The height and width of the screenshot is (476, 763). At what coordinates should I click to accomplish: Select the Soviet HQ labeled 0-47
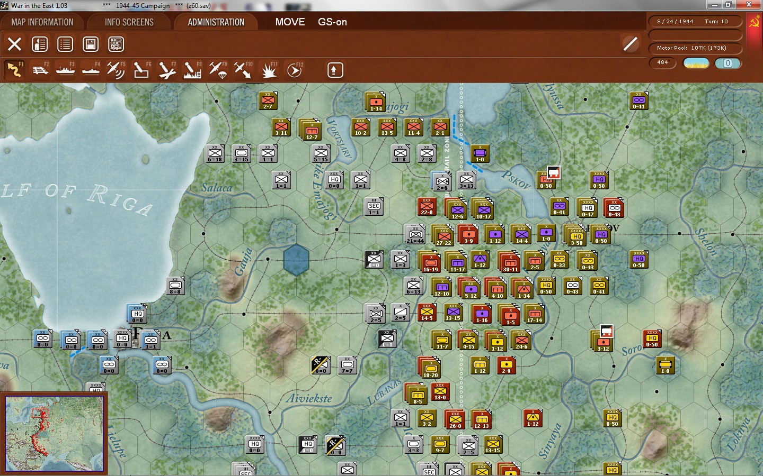[x=587, y=208]
